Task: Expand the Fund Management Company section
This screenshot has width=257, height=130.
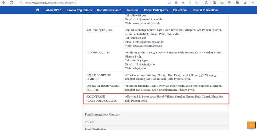Action: [x=155, y=115]
